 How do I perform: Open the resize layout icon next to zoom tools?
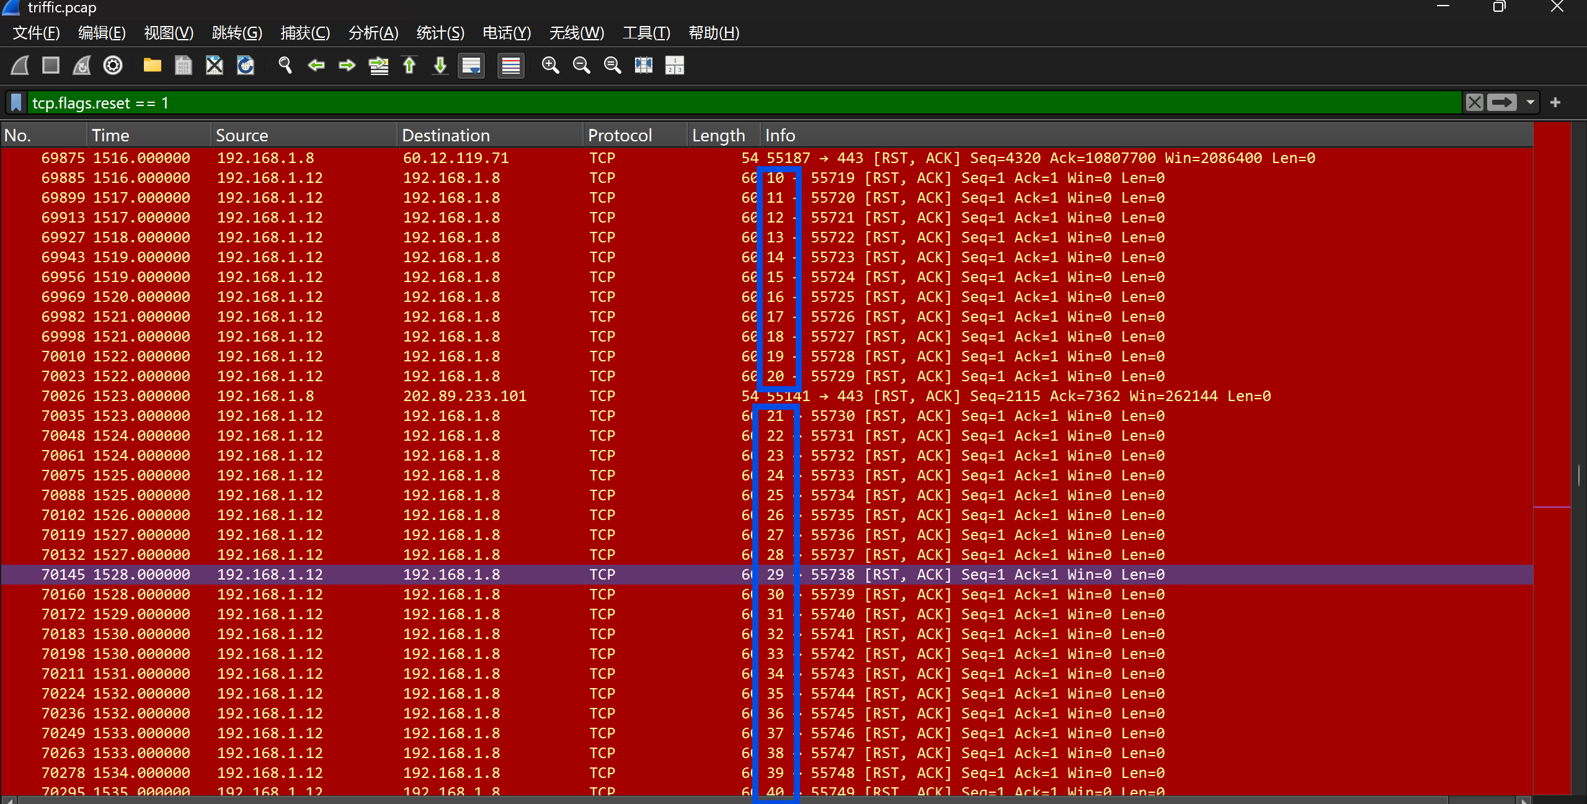pyautogui.click(x=675, y=65)
